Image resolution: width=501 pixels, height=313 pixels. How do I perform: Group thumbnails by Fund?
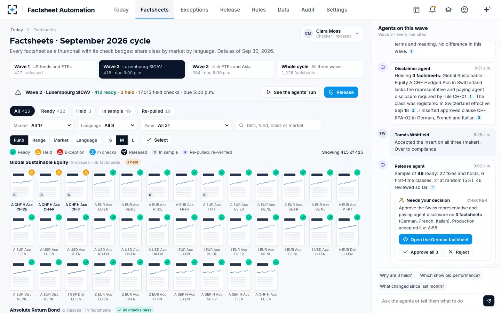[x=19, y=140]
